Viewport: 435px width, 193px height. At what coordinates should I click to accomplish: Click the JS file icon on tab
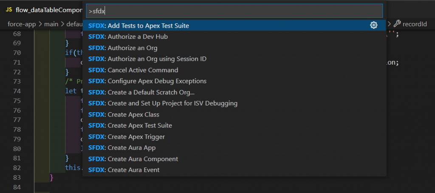(x=8, y=10)
